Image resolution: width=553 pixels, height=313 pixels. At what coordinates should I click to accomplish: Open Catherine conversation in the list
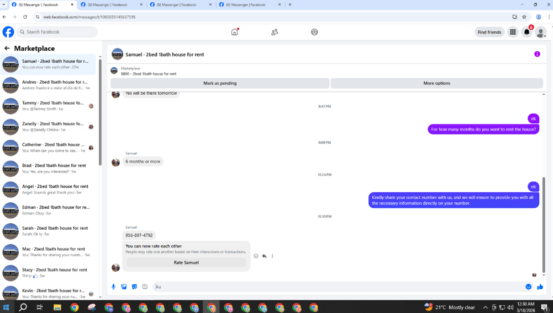coord(48,147)
